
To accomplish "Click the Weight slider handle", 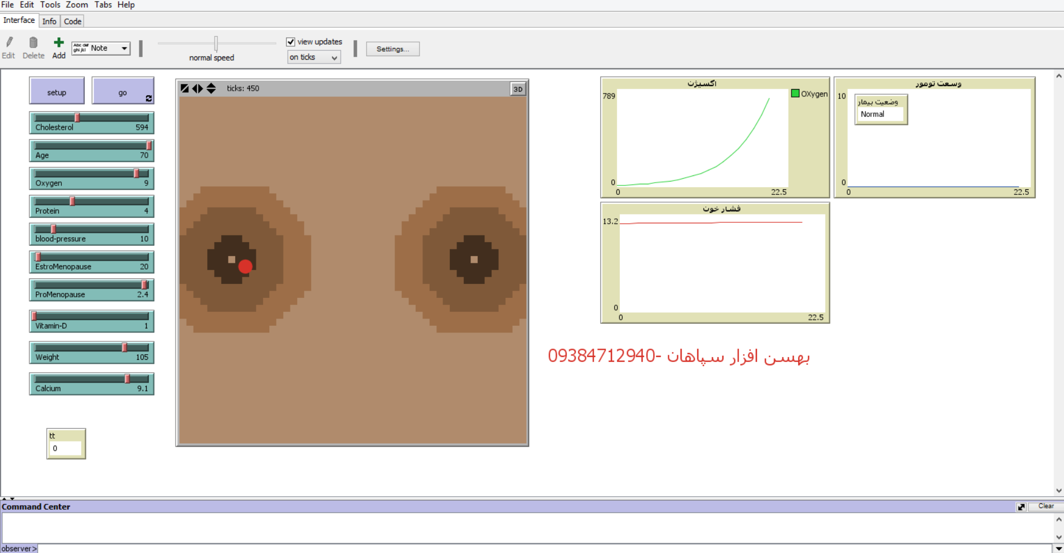I will (x=124, y=348).
